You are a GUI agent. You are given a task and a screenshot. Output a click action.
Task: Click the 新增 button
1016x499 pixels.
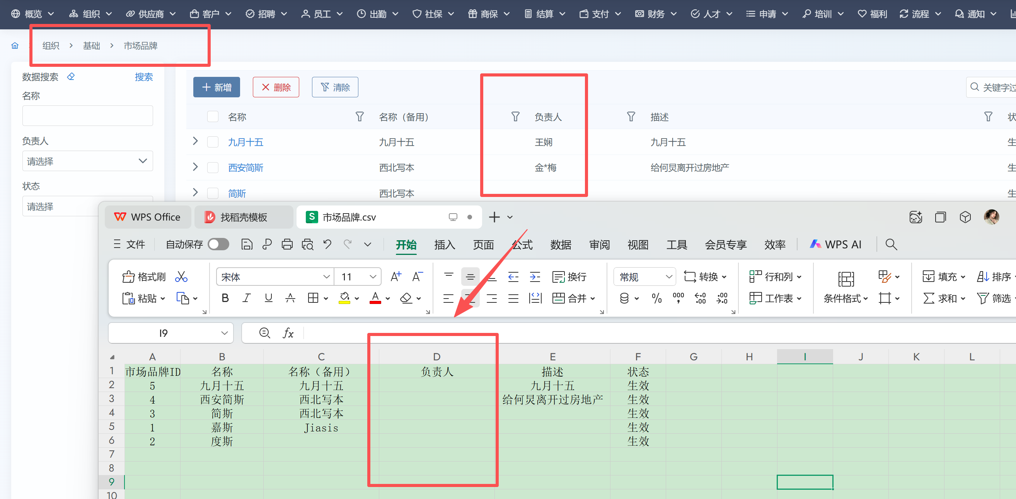(216, 87)
